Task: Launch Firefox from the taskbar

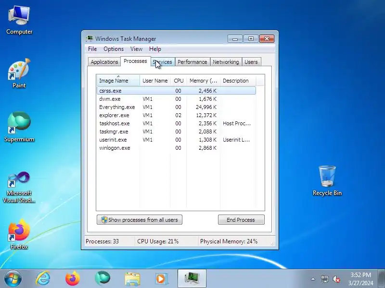Action: pyautogui.click(x=73, y=278)
